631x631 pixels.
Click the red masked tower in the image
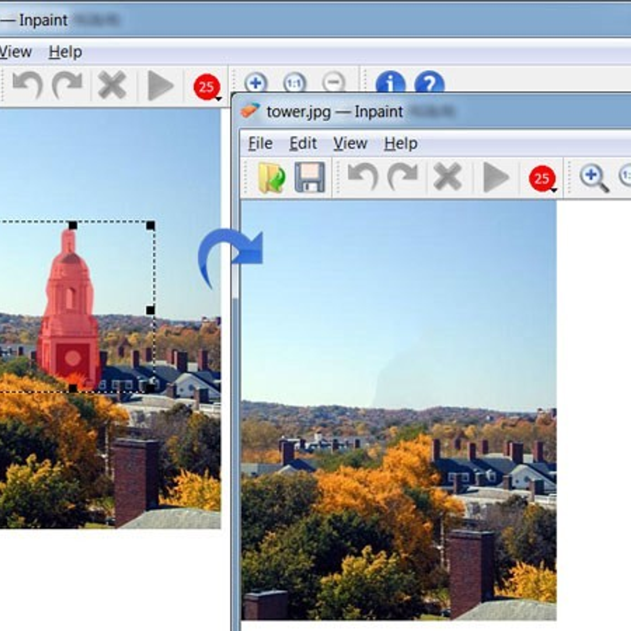(69, 315)
